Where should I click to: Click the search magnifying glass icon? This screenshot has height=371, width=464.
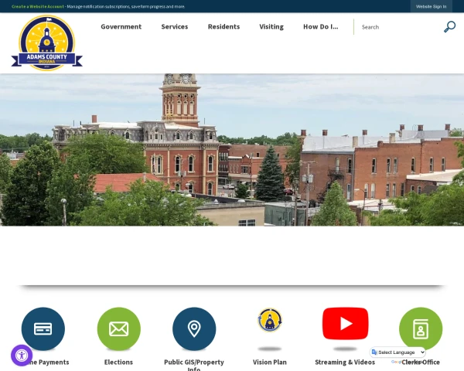click(449, 26)
